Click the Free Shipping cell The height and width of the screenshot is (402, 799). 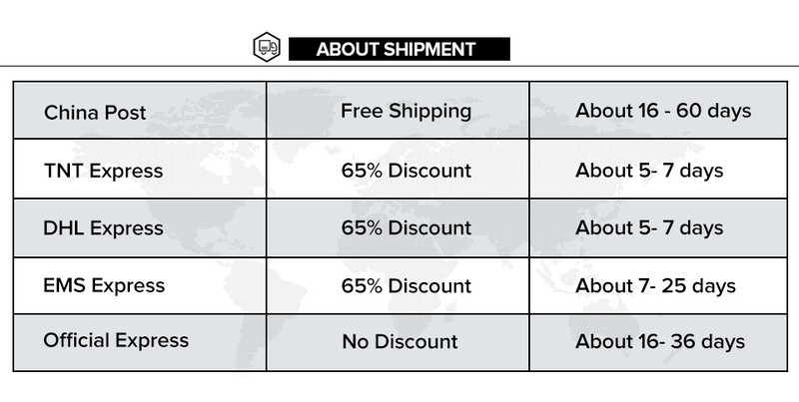[399, 110]
